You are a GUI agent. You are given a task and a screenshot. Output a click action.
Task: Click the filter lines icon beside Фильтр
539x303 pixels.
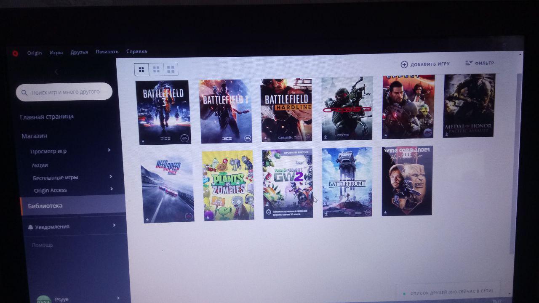click(x=469, y=63)
